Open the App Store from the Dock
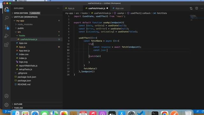 point(122,113)
